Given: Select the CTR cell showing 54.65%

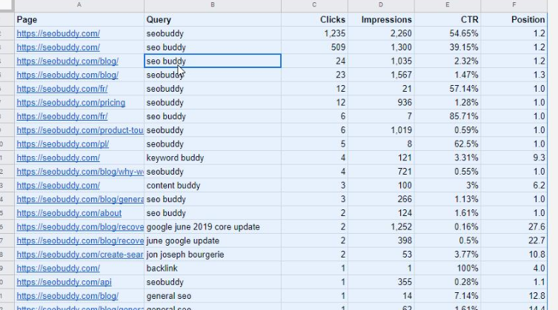Looking at the screenshot, I should coord(448,33).
